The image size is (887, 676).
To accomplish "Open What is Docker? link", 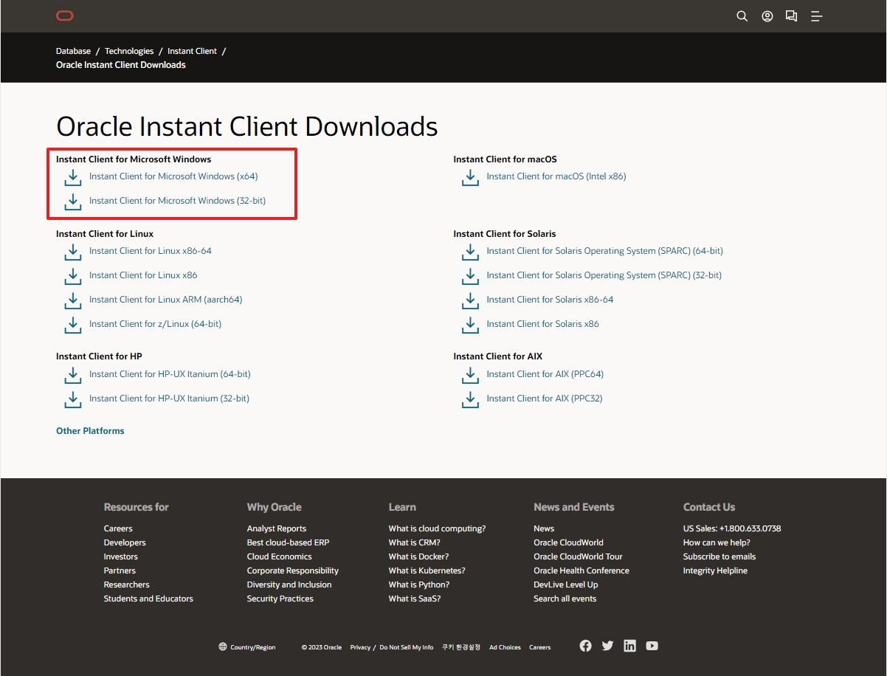I will [418, 556].
